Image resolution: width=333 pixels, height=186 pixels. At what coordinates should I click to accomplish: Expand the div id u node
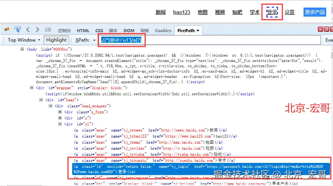pos(60,118)
